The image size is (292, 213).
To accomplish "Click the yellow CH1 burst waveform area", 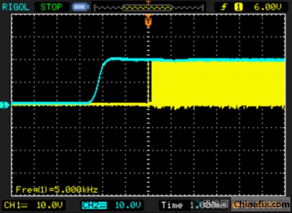I will (218, 83).
